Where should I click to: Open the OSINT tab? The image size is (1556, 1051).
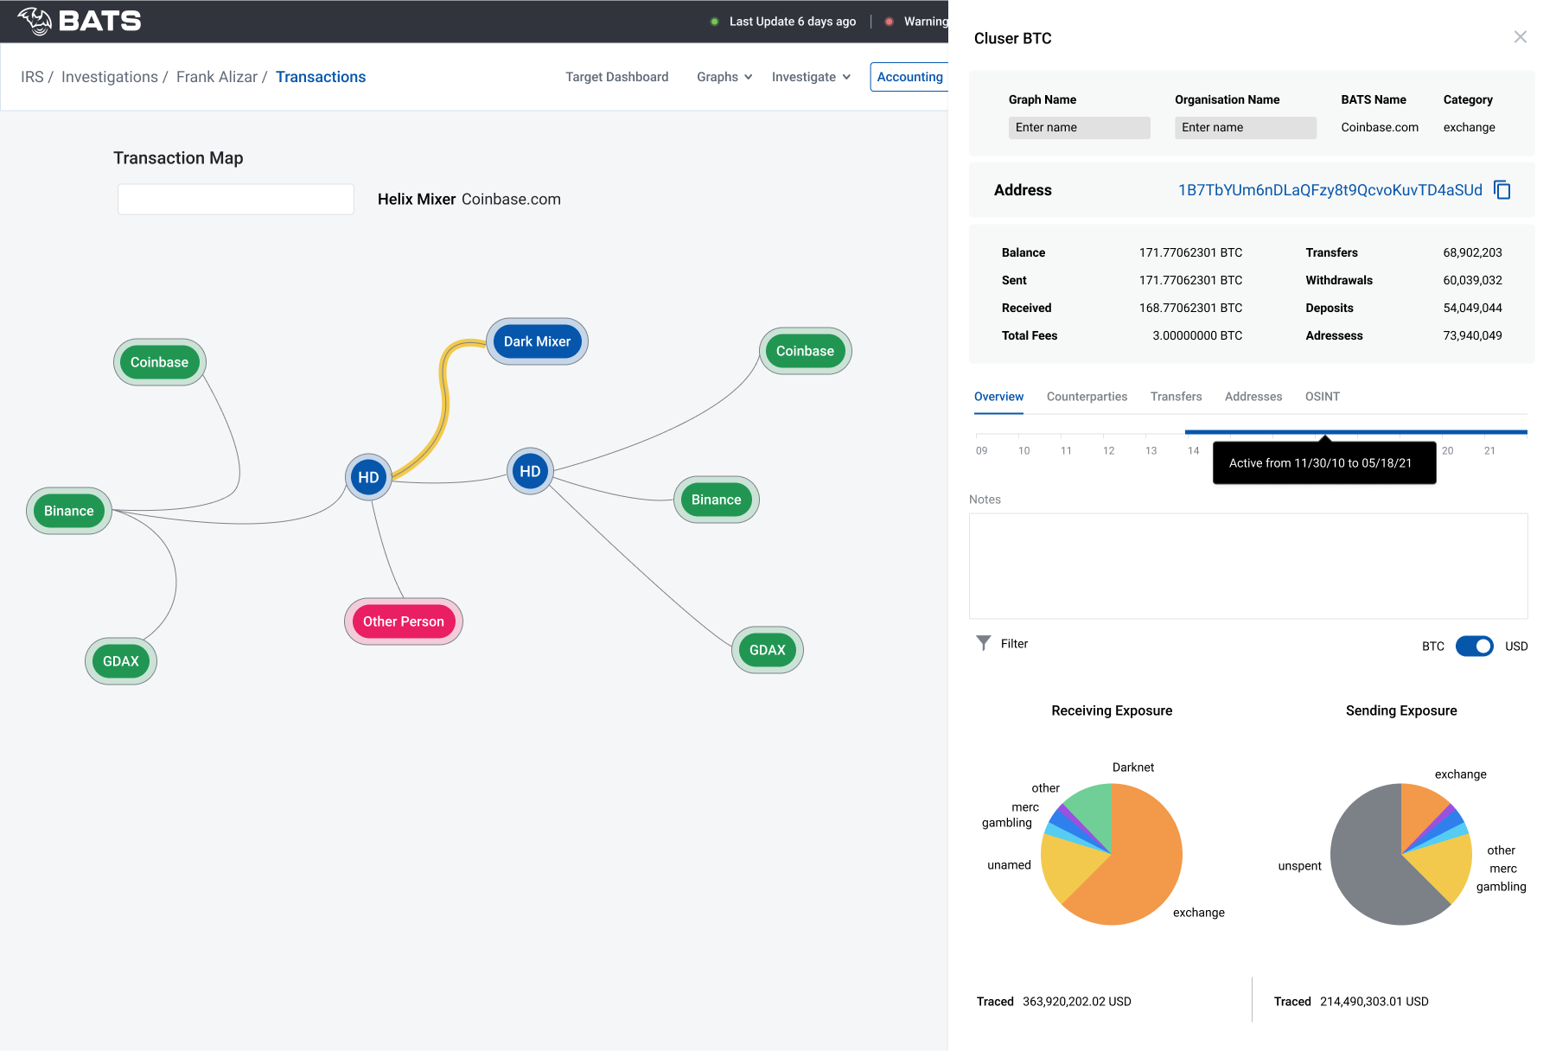click(1322, 397)
